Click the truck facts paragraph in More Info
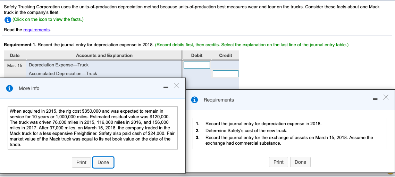This screenshot has height=177, width=395. (92, 128)
